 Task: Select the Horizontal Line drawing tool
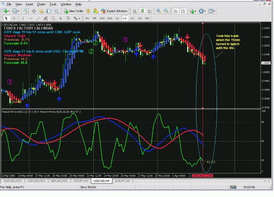(31, 18)
